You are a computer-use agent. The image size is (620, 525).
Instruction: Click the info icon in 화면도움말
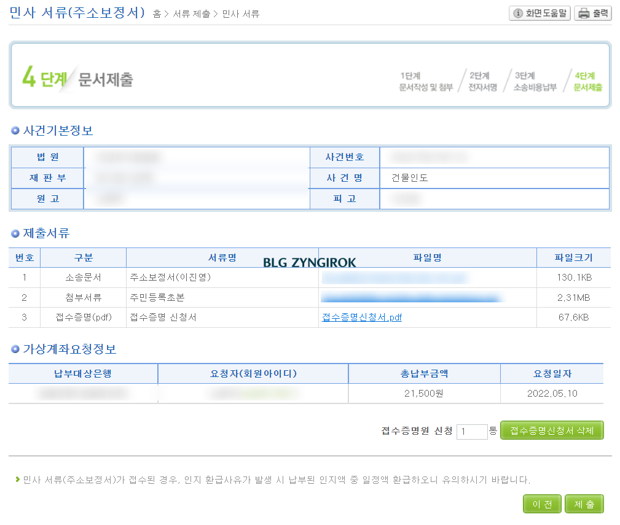click(x=517, y=14)
